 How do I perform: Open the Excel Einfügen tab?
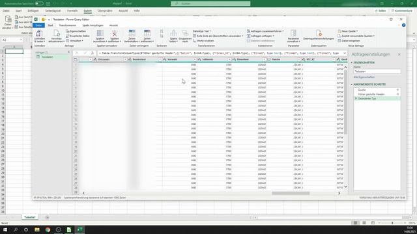33,10
